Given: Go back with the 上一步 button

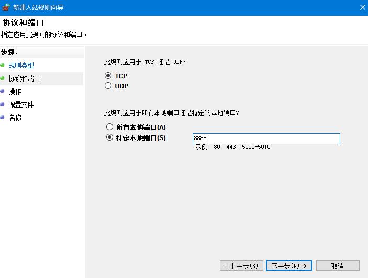Looking at the screenshot, I should (241, 266).
